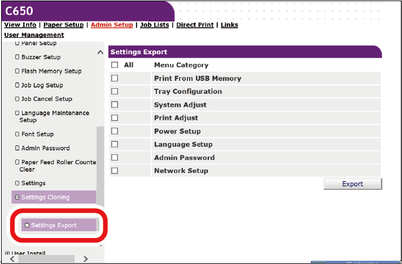Viewport: 402px width, 264px height.
Task: Open the Paper Setup tab
Action: (63, 25)
